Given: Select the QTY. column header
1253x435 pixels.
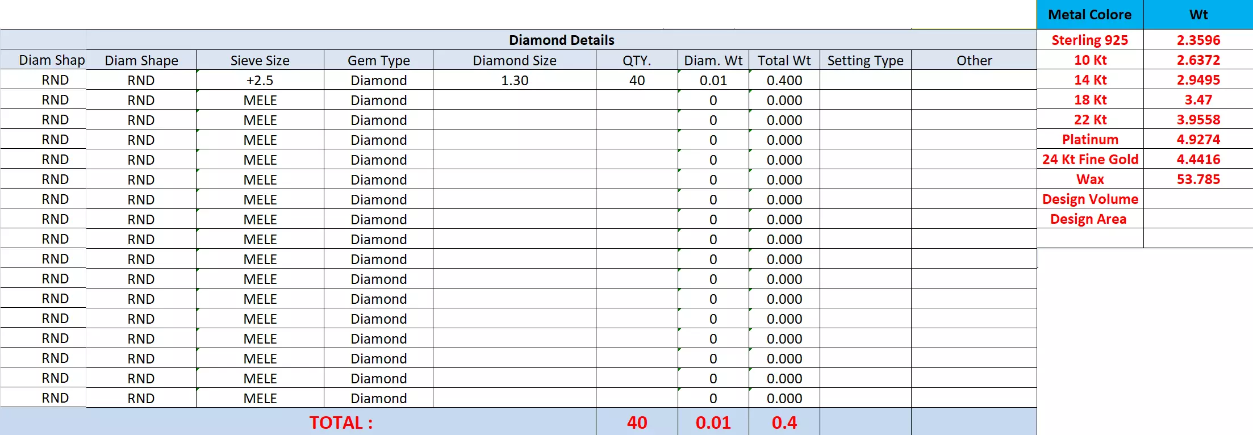Looking at the screenshot, I should point(637,60).
